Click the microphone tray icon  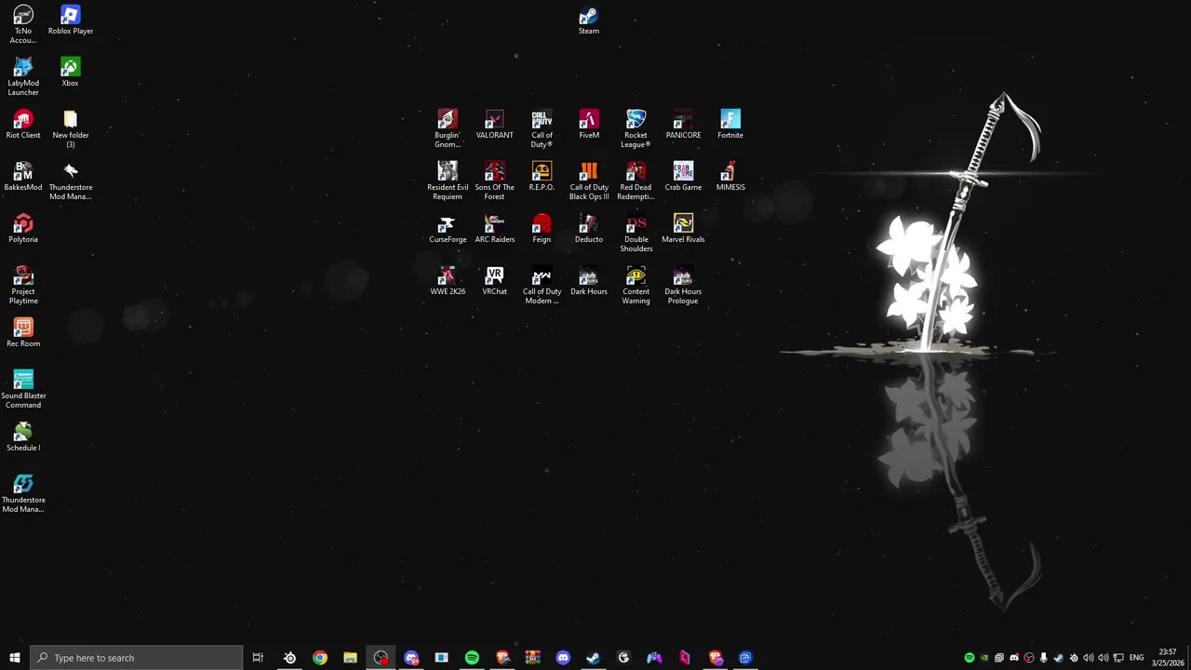point(1044,658)
